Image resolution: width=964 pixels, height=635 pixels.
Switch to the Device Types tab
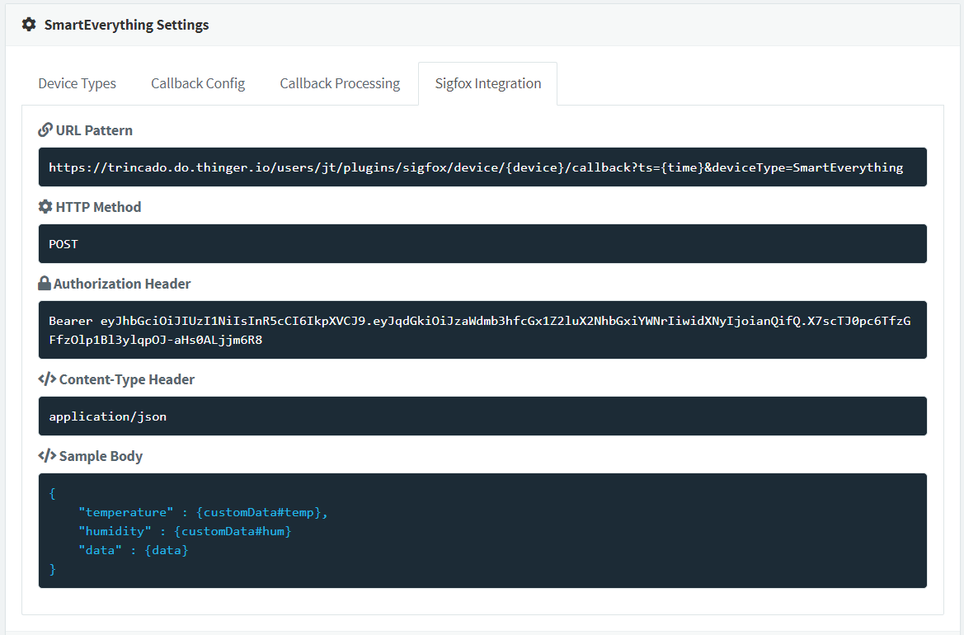coord(78,83)
